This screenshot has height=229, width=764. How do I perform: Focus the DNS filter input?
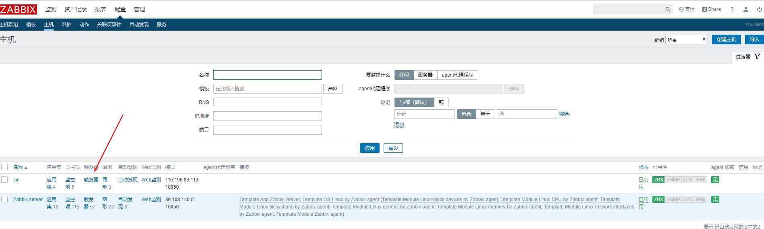click(x=268, y=102)
